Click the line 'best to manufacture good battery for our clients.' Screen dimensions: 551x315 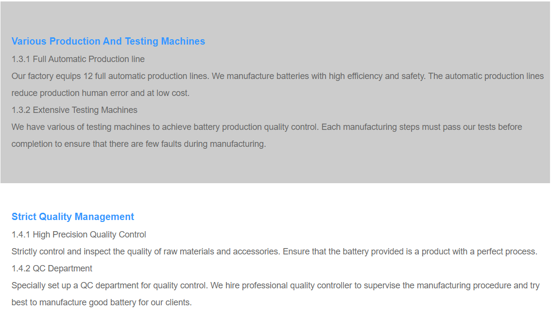coord(102,302)
